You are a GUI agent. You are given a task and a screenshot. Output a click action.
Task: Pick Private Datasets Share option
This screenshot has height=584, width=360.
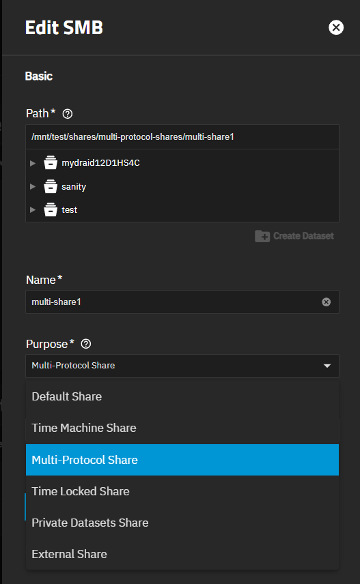tap(182, 523)
